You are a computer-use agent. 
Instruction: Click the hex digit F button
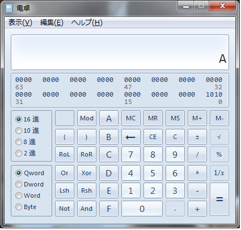(x=109, y=209)
